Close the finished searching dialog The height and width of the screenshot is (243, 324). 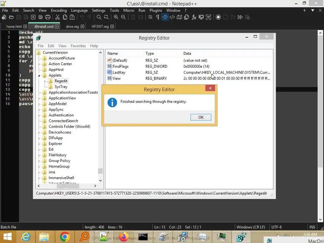pos(210,88)
